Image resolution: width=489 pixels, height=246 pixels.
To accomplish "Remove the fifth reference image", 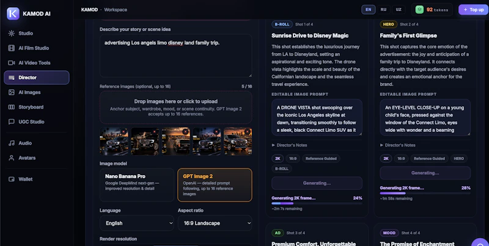I will click(248, 132).
